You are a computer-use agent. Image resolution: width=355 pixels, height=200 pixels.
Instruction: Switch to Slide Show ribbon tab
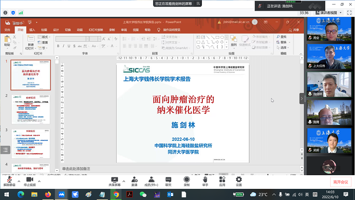tap(96, 30)
